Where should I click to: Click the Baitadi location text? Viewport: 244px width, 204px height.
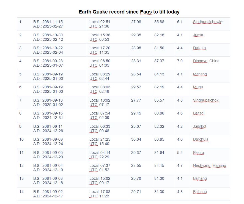coord(199,113)
